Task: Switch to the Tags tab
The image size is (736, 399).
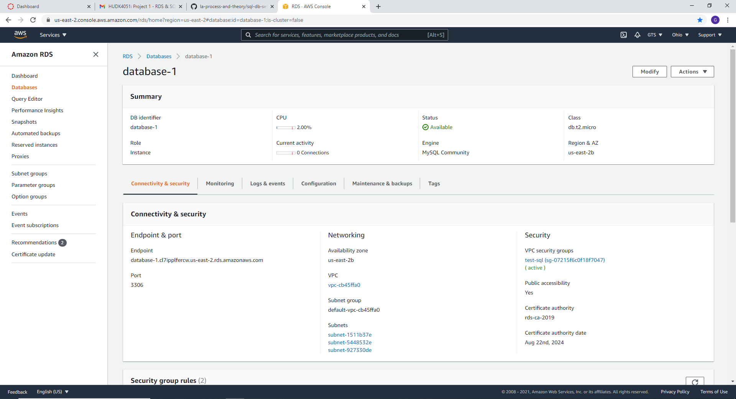Action: 434,183
